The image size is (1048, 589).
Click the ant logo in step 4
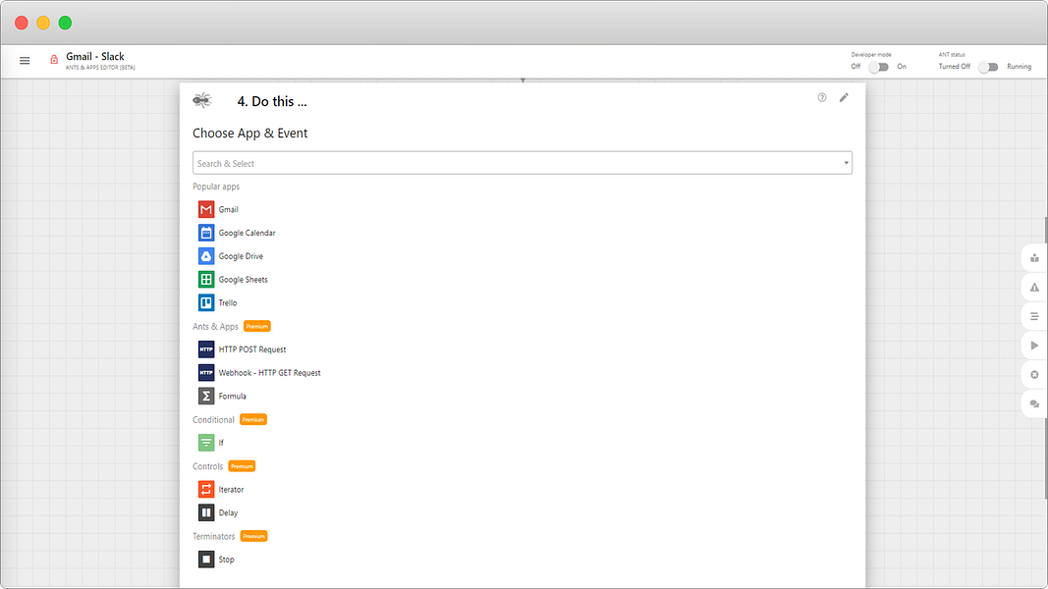point(202,101)
